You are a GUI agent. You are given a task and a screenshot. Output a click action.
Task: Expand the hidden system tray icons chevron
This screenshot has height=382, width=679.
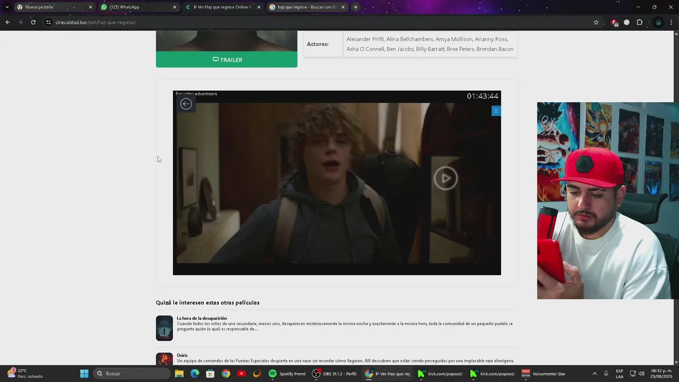click(x=594, y=374)
